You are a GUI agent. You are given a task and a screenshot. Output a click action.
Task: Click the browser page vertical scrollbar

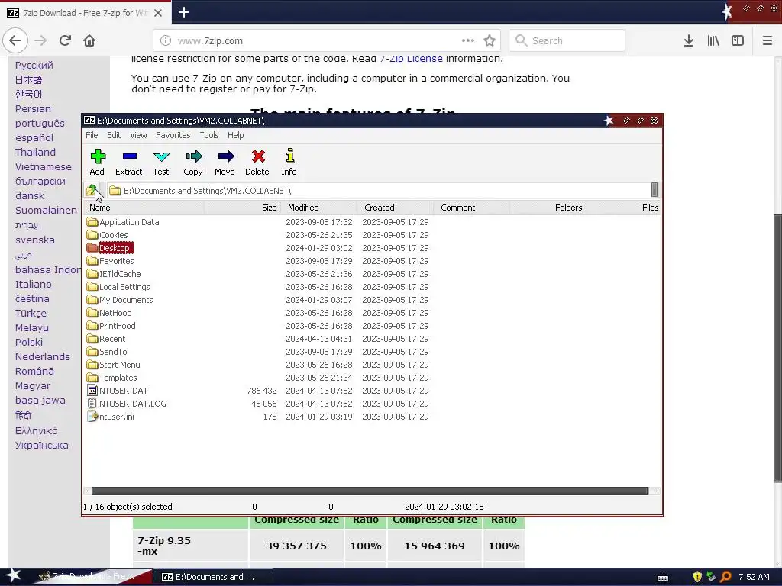coord(777,347)
